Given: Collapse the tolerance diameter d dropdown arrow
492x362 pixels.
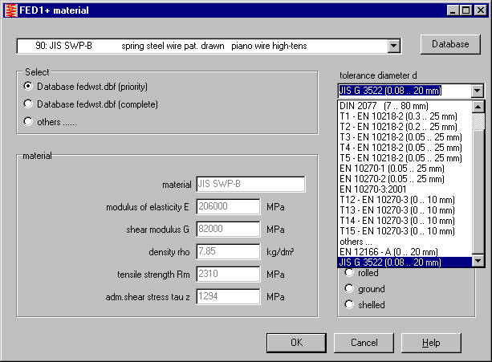Looking at the screenshot, I should pyautogui.click(x=478, y=92).
